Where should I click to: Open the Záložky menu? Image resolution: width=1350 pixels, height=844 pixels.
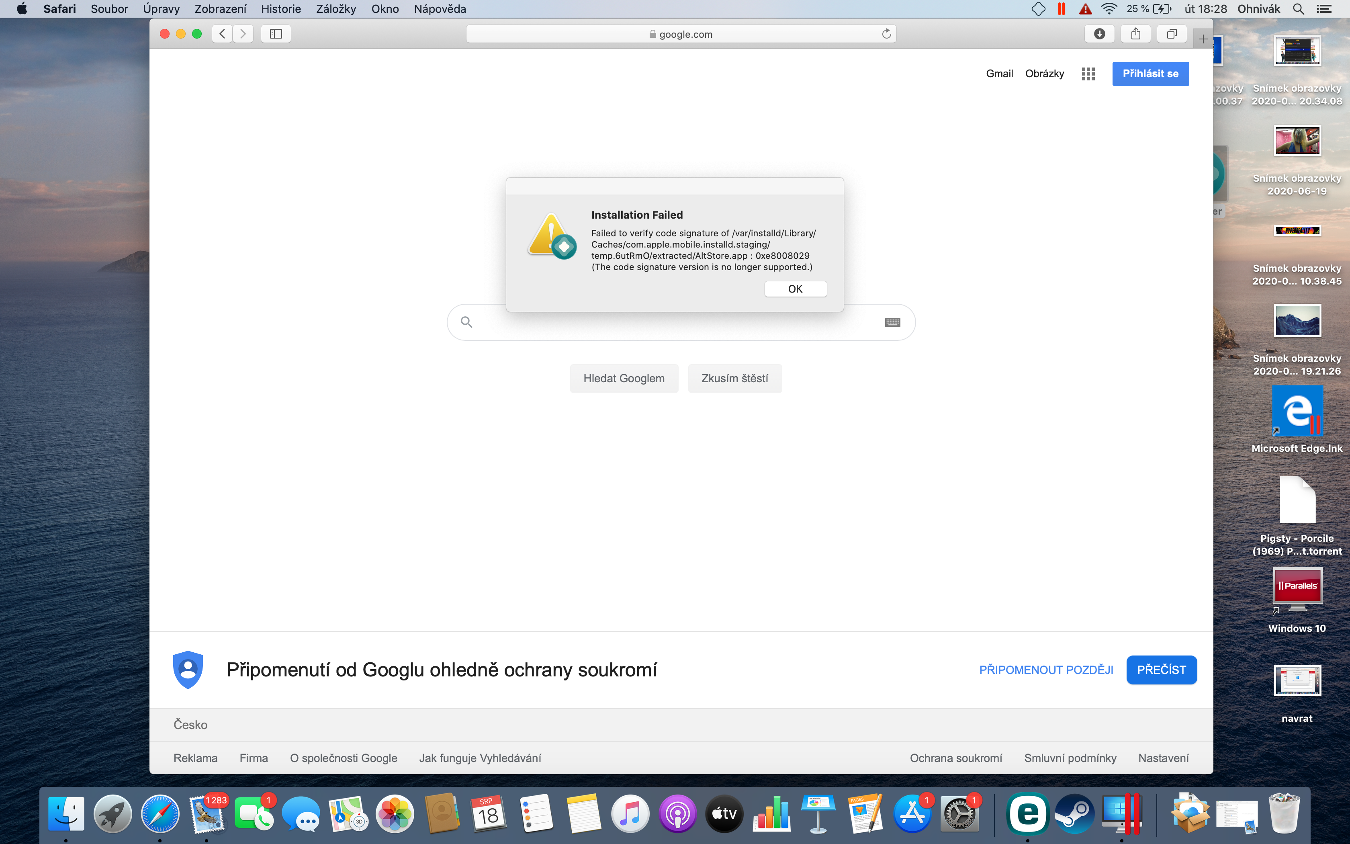click(336, 9)
